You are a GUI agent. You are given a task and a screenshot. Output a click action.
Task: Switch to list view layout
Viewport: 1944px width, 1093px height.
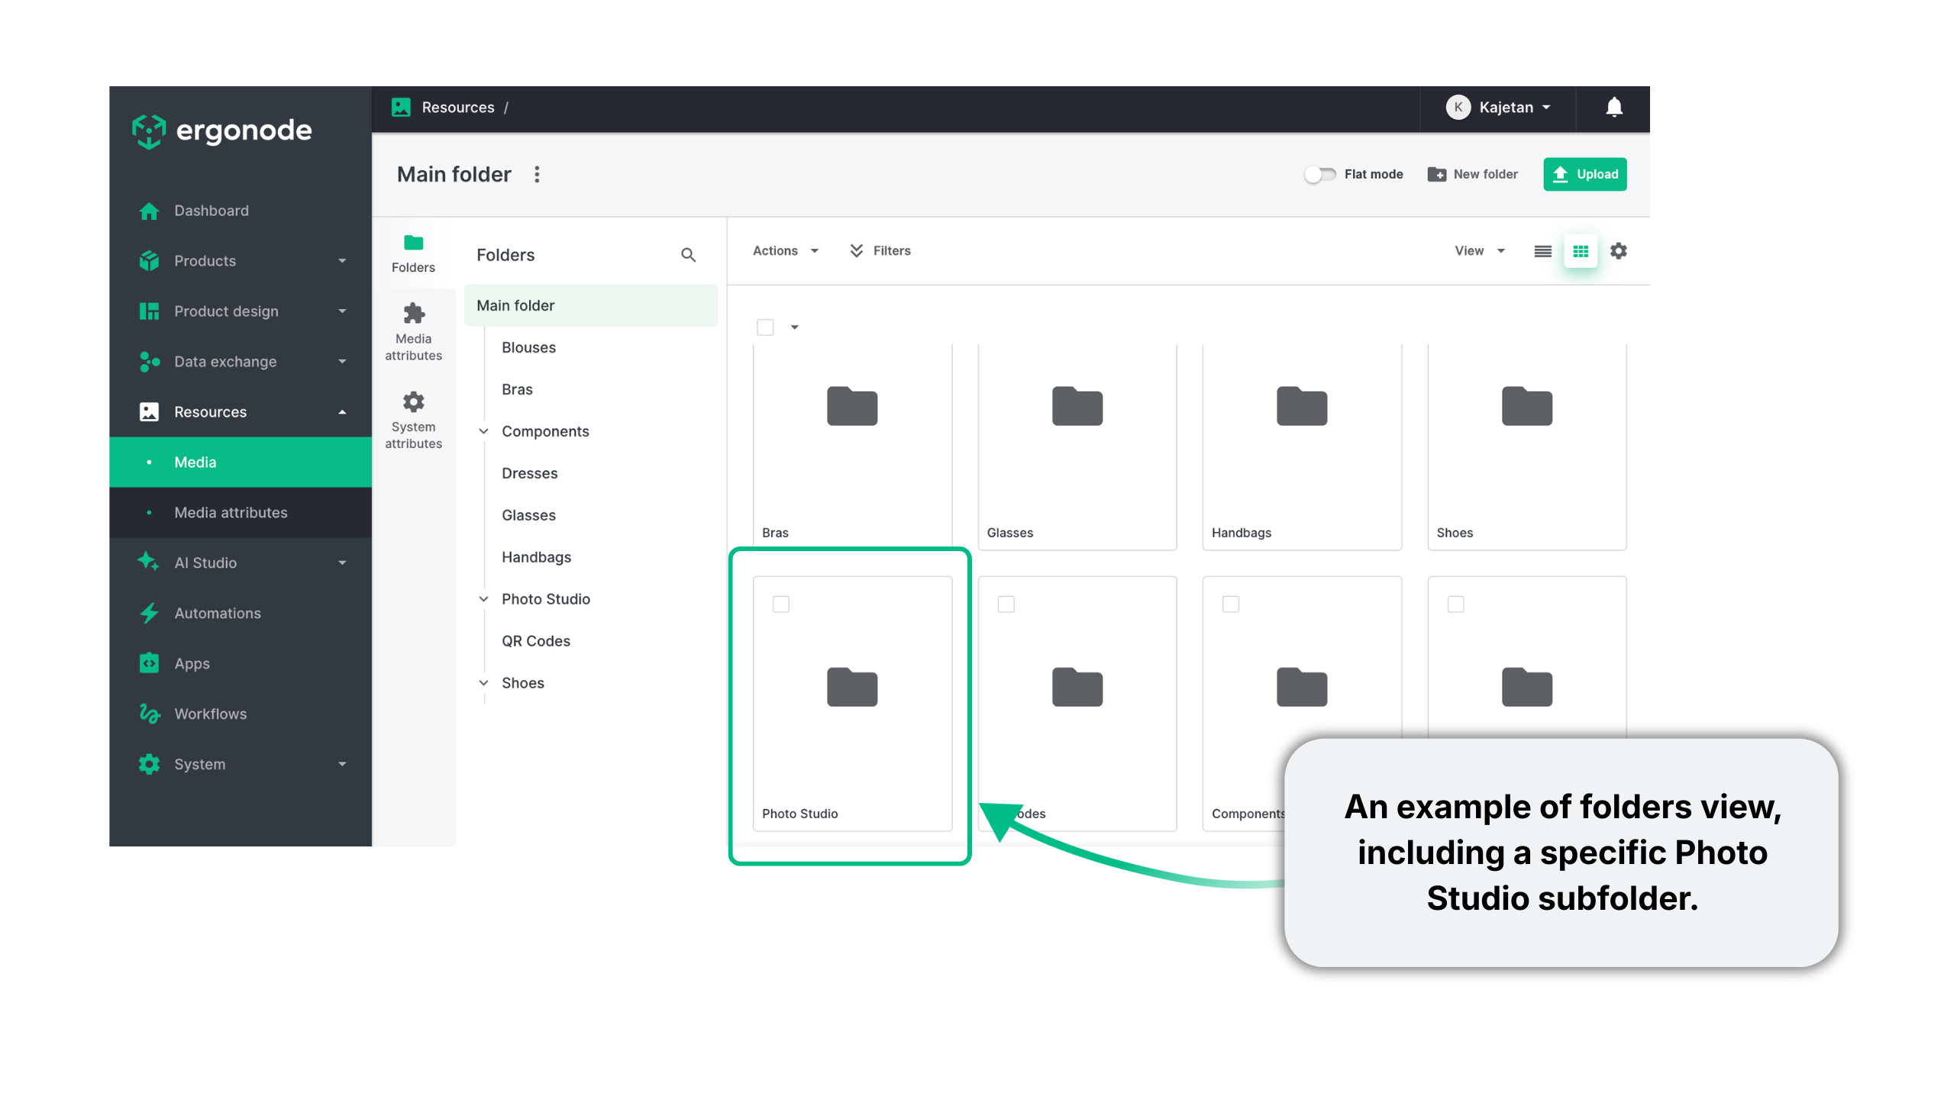[1542, 251]
